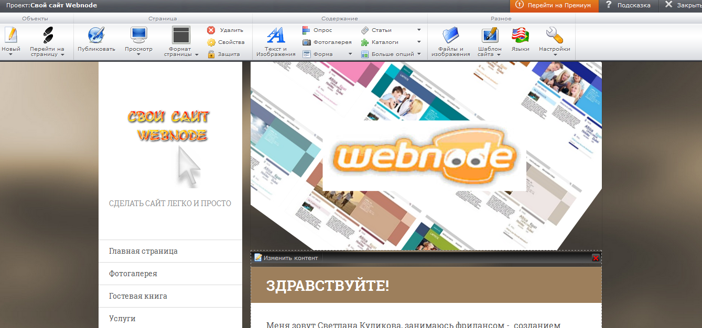Open Настройки wrench icon
Viewport: 702px width, 328px height.
pyautogui.click(x=554, y=35)
